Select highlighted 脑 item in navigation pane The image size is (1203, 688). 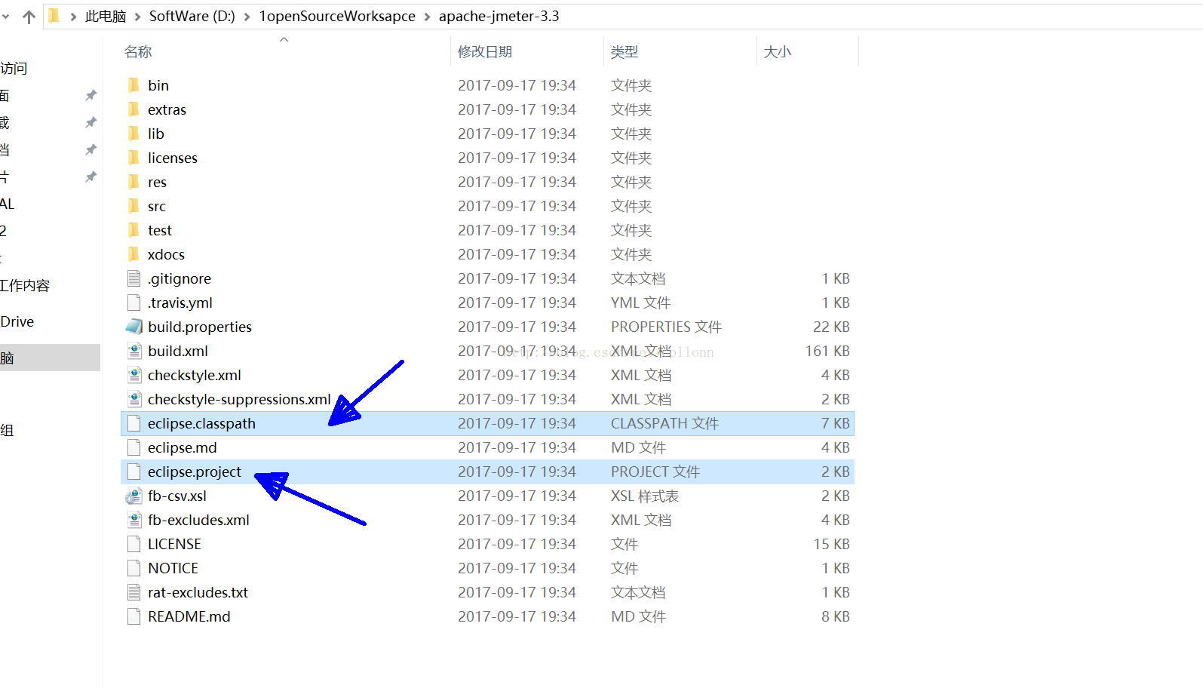[x=50, y=358]
